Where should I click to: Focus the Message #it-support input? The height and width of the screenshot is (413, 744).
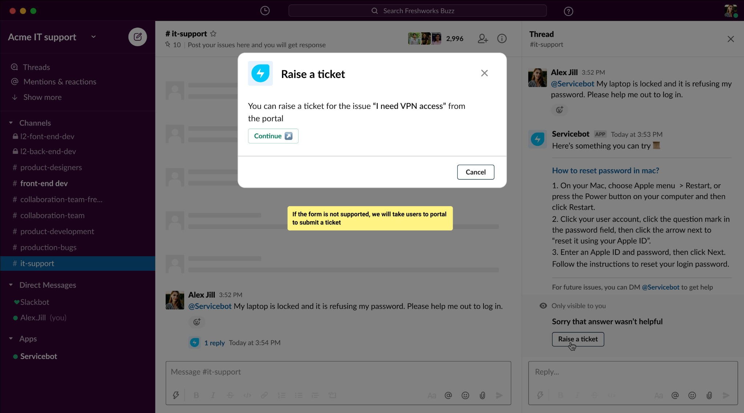coord(338,372)
